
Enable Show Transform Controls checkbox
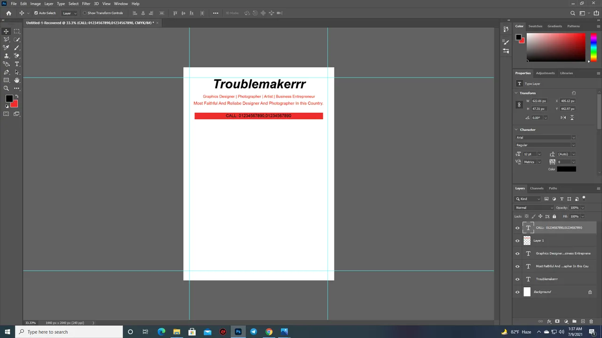(85, 13)
